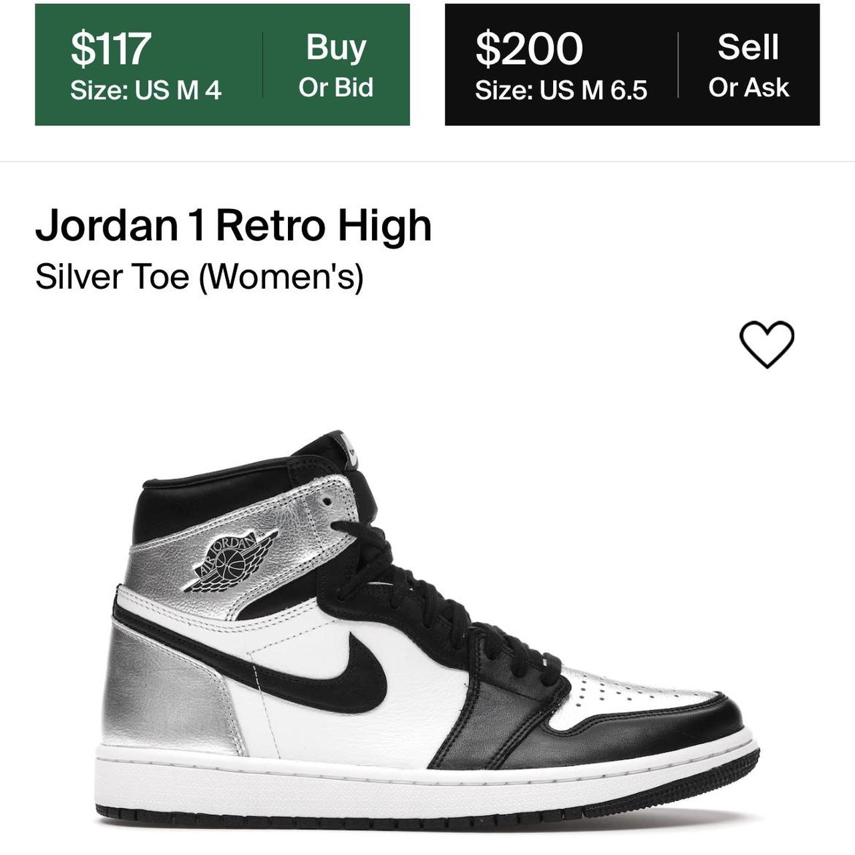This screenshot has width=855, height=855.
Task: Select the $117 lowest ask price
Action: [x=111, y=49]
